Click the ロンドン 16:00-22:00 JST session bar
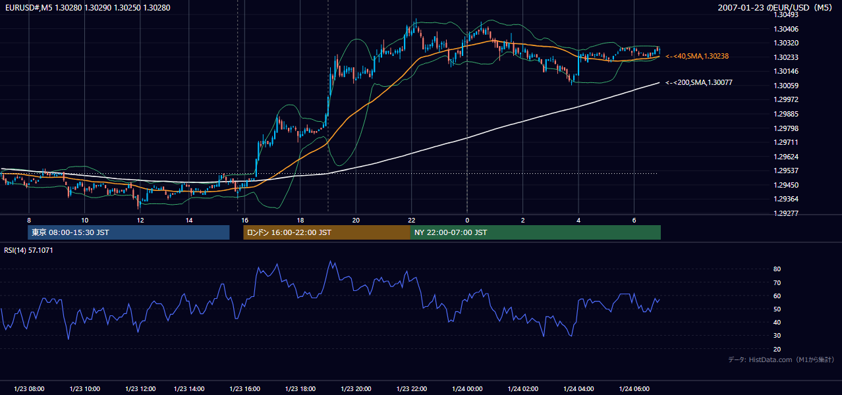Screen dimensions: 842x395 pos(327,232)
